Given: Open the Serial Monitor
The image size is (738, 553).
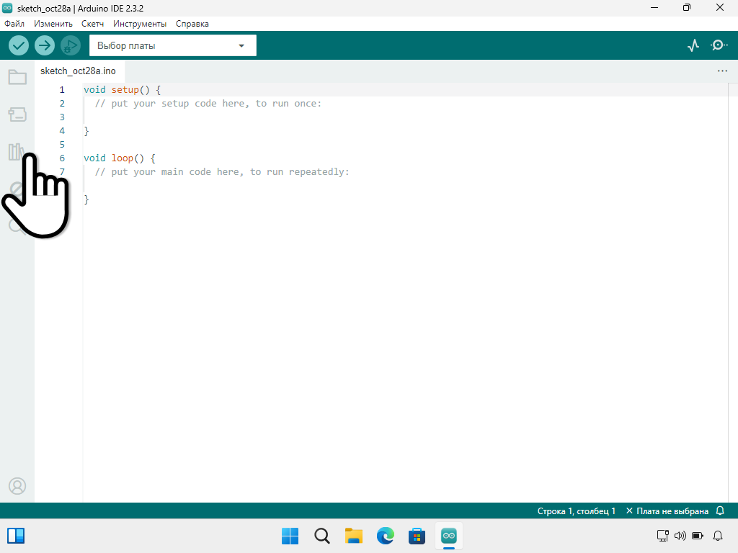Looking at the screenshot, I should [x=719, y=45].
